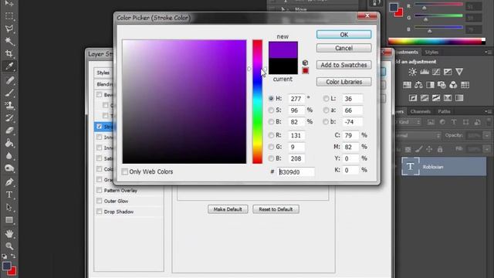This screenshot has width=494, height=278.
Task: Click Add to Swatches button
Action: [343, 65]
